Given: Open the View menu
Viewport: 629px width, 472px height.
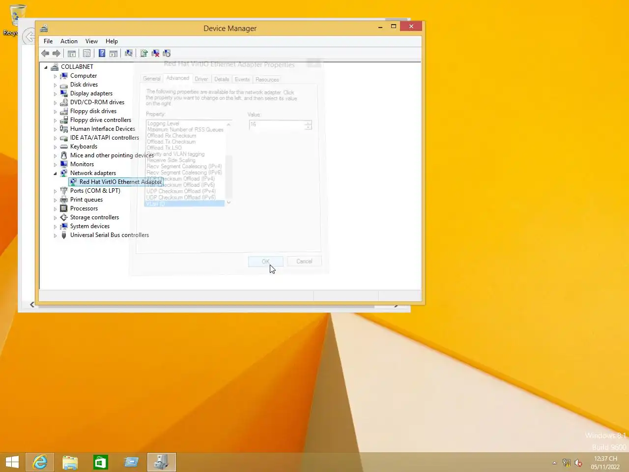Looking at the screenshot, I should [91, 41].
